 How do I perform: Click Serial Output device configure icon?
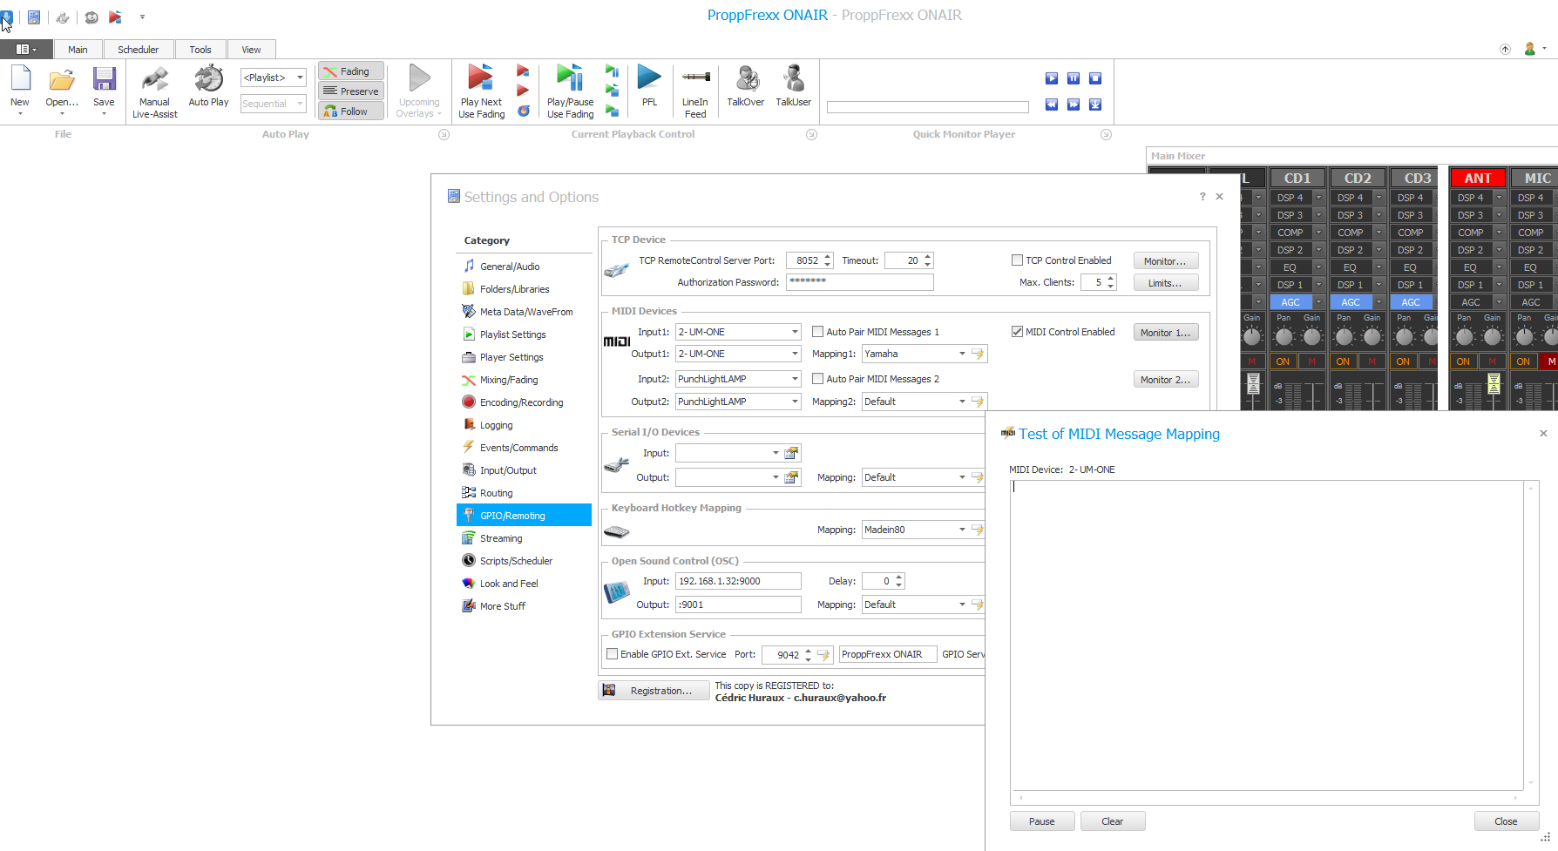click(x=791, y=477)
